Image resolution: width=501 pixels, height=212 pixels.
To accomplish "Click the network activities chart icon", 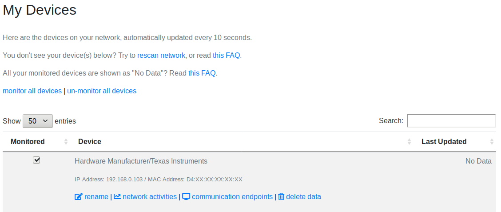I will (117, 196).
